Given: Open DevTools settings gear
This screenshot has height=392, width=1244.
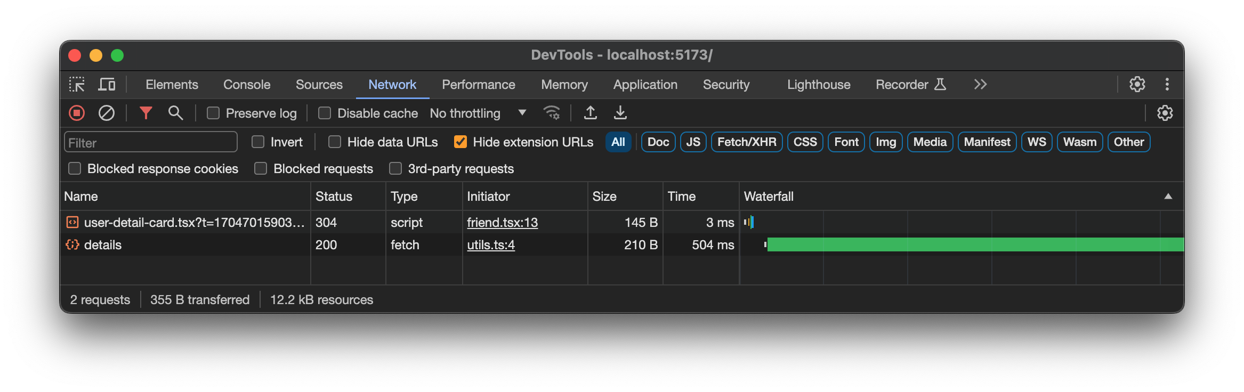Looking at the screenshot, I should pos(1137,84).
